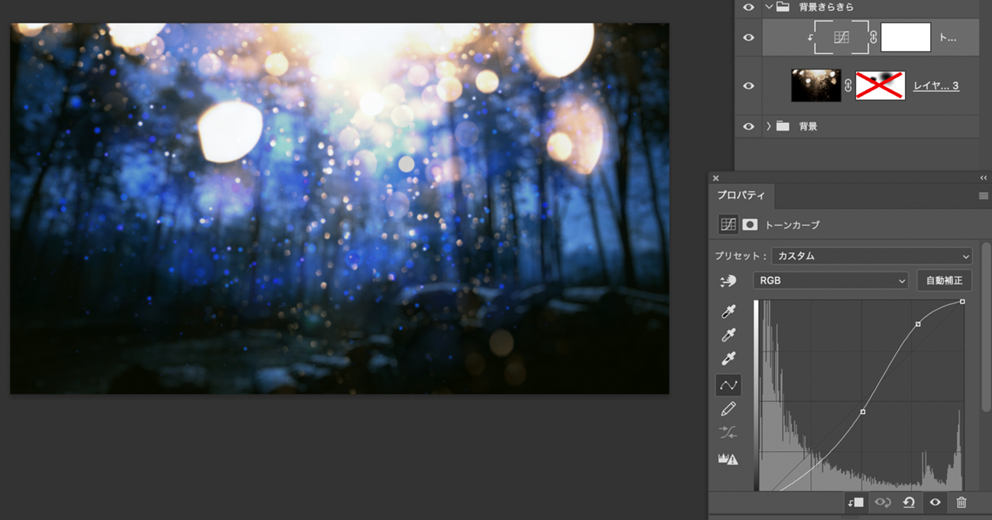
Task: Click the 背景 group name
Action: click(x=808, y=126)
